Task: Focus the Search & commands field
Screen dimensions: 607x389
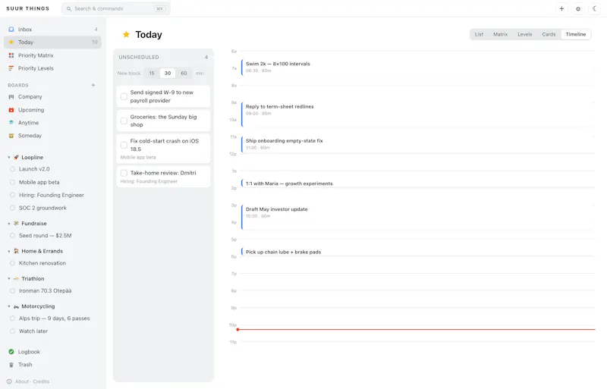Action: point(116,8)
